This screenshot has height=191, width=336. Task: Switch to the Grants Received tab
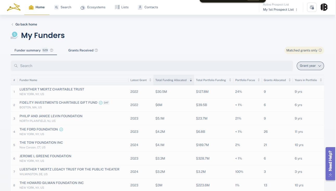[81, 50]
